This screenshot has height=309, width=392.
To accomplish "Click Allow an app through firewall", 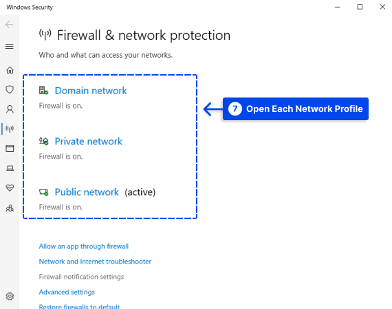I will coord(84,247).
